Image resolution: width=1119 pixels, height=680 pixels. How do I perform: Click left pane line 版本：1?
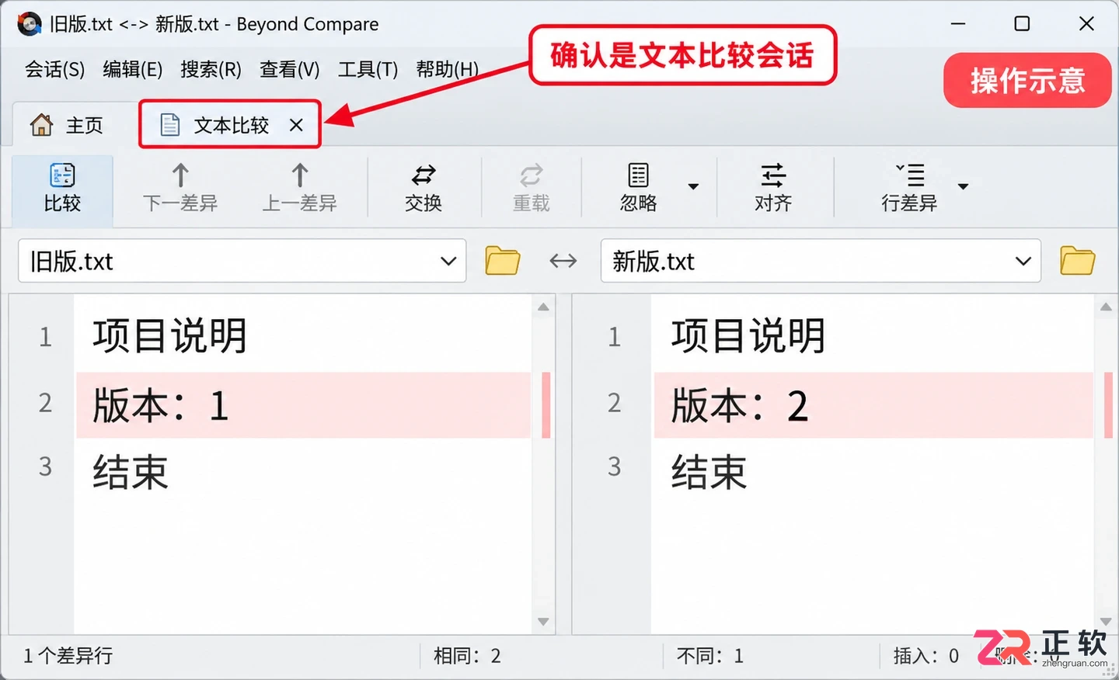coord(303,405)
